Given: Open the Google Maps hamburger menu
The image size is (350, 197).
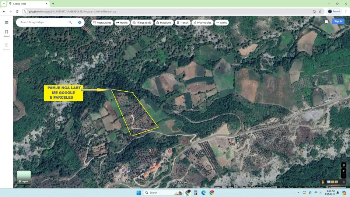Looking at the screenshot, I should tap(6, 22).
